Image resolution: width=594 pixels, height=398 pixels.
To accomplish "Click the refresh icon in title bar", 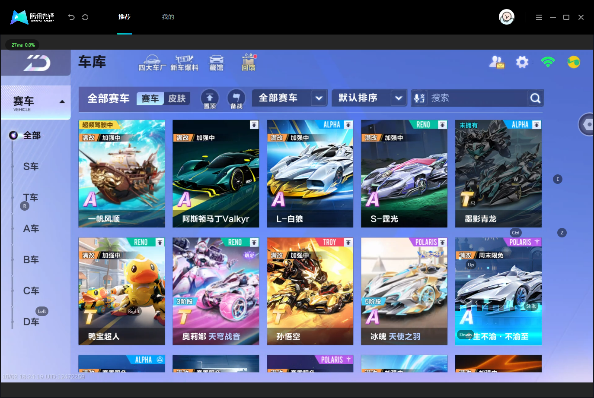I will click(85, 17).
